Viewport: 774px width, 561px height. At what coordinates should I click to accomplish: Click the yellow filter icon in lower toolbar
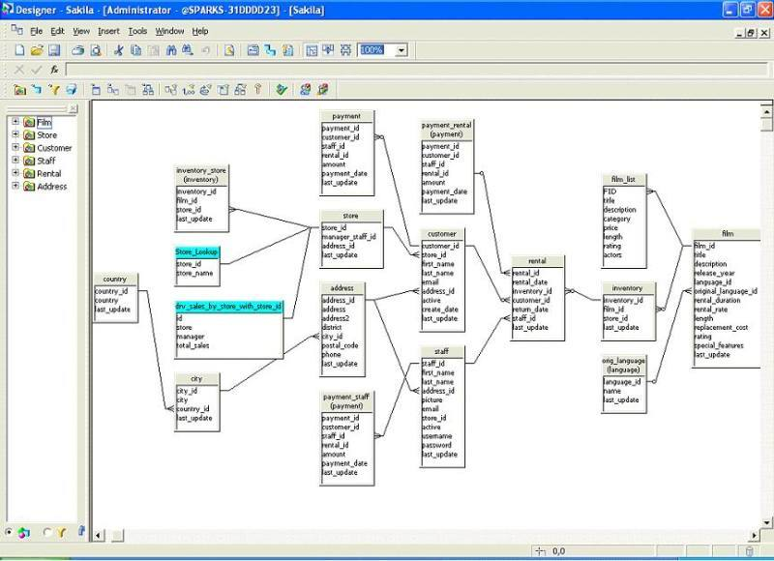point(54,89)
